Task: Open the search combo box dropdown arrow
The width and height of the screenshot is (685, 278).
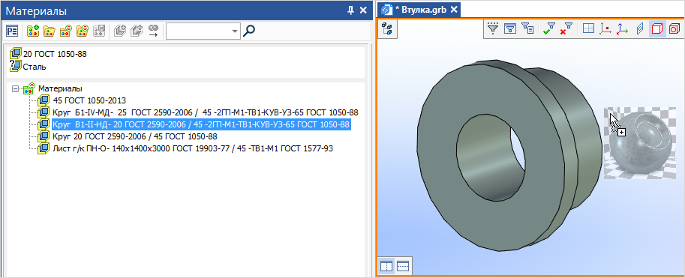Action: pos(236,31)
